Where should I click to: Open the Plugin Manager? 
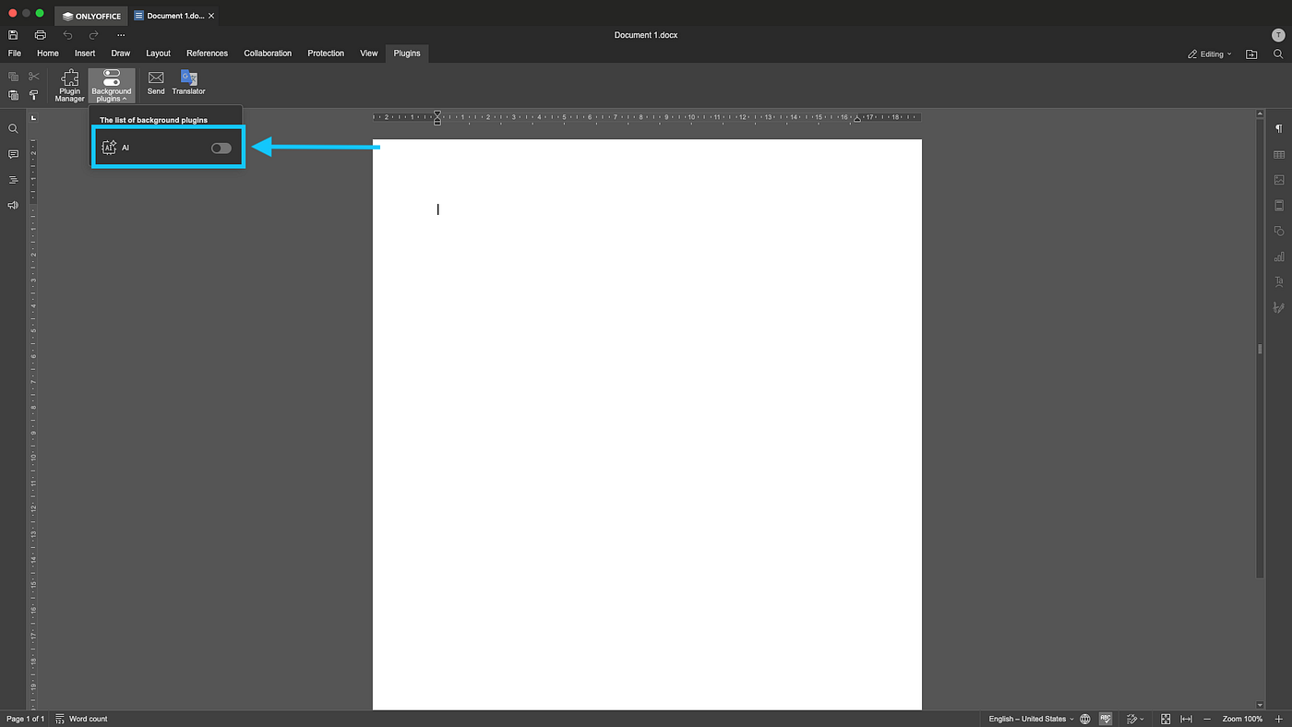pos(69,86)
